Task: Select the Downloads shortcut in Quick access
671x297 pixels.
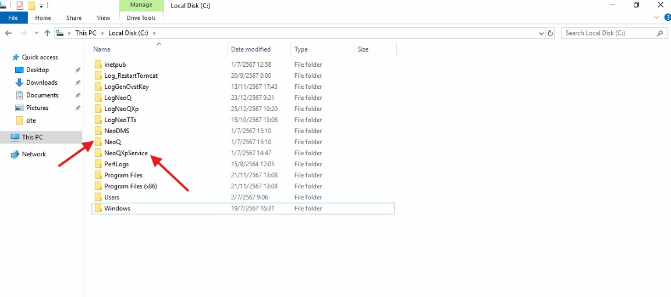Action: tap(41, 83)
